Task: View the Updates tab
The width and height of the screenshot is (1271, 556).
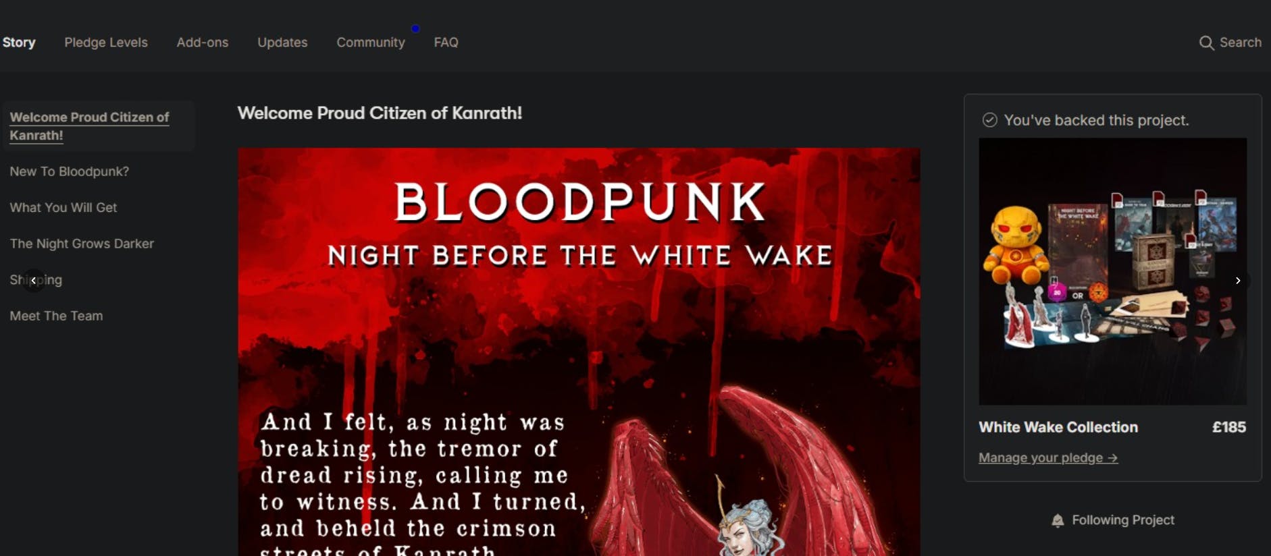Action: click(282, 42)
